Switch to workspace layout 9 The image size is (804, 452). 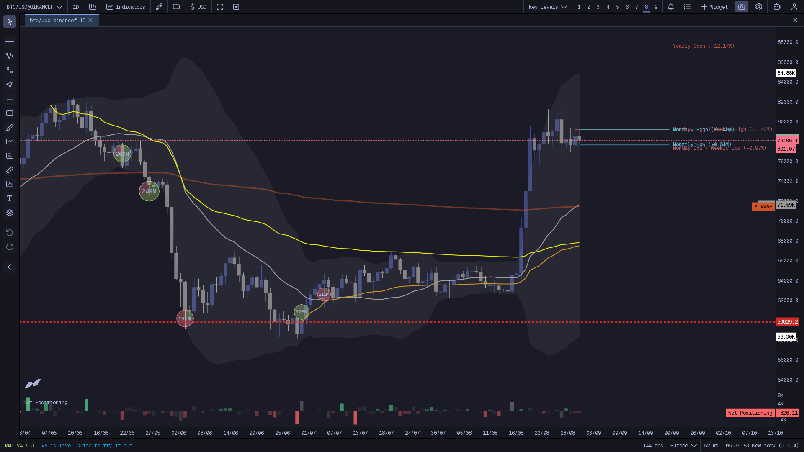click(656, 7)
